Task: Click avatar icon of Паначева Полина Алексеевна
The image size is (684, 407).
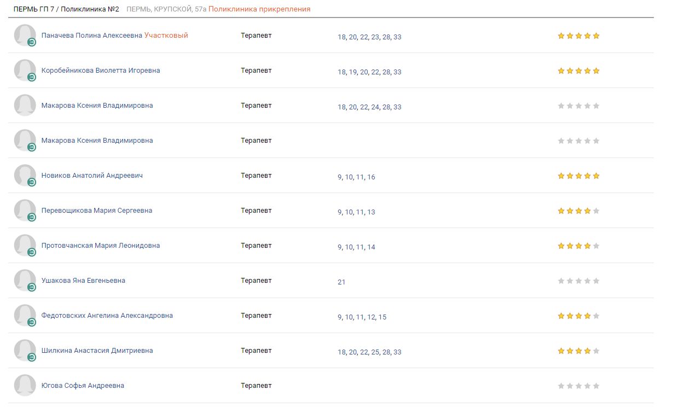Action: 25,36
